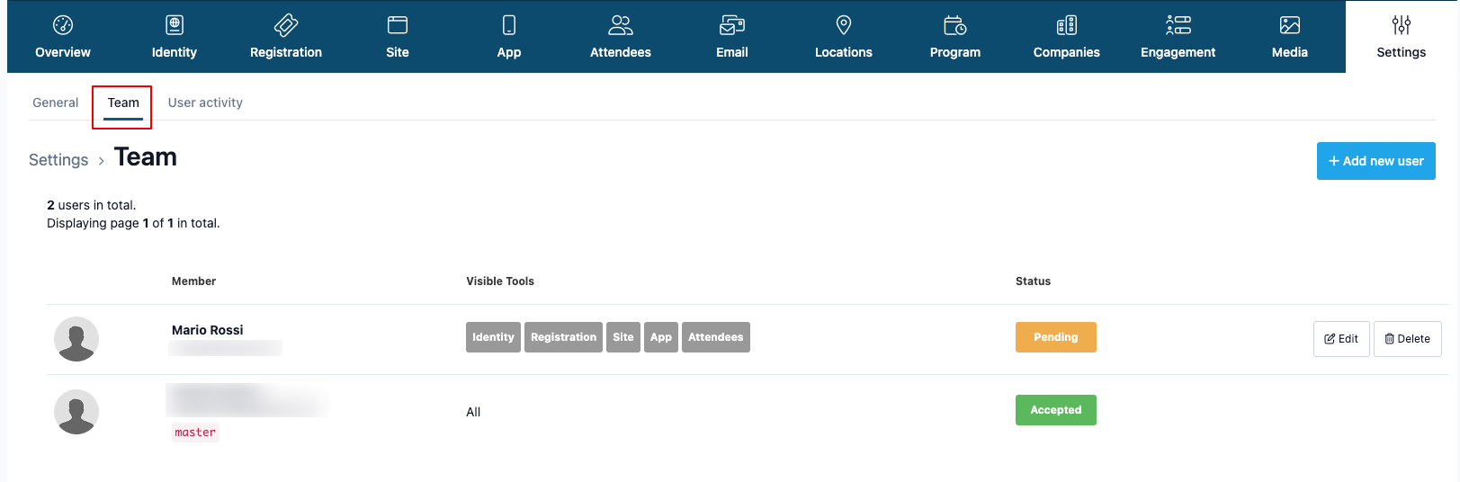Image resolution: width=1460 pixels, height=482 pixels.
Task: Open the Attendees people icon
Action: tap(621, 25)
